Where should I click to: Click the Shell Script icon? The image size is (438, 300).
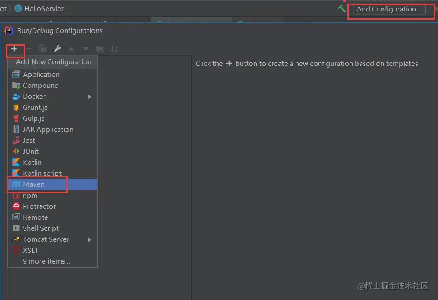click(16, 228)
